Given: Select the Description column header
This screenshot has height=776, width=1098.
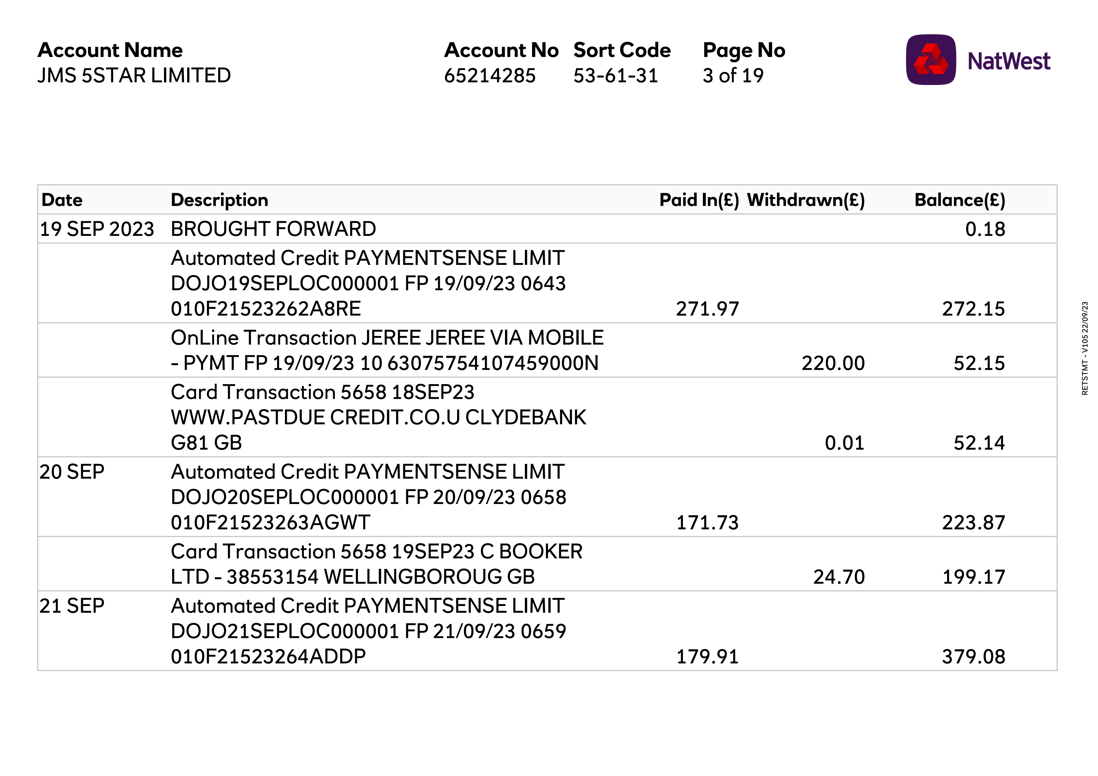Looking at the screenshot, I should point(219,200).
